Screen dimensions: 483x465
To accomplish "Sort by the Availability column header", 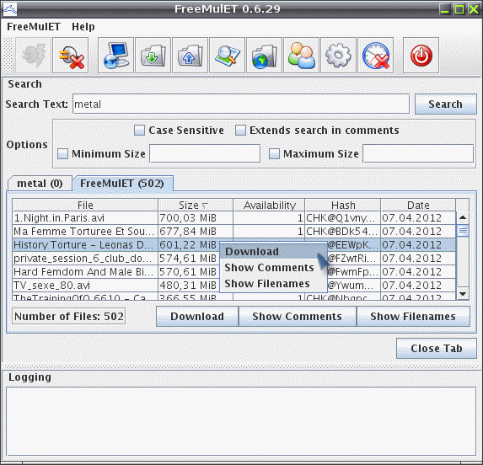I will coord(269,206).
